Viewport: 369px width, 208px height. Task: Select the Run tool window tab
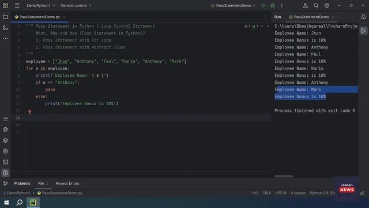(x=277, y=17)
